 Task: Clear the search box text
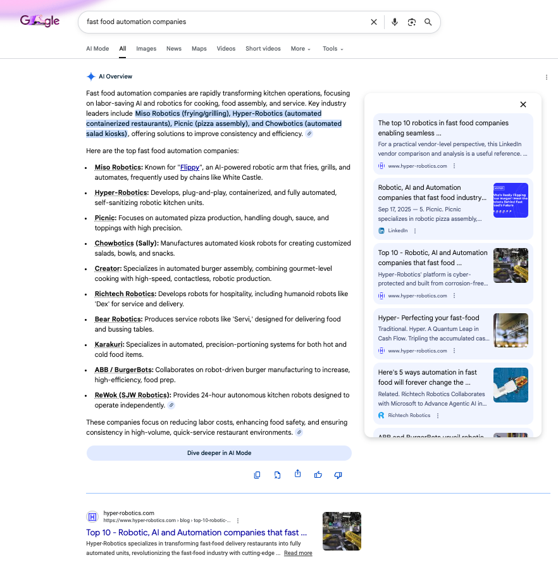click(x=374, y=22)
